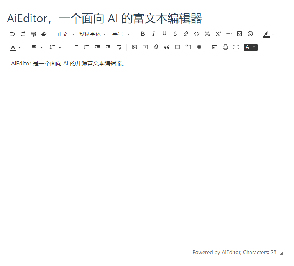Viewport: 294px width, 266px height.
Task: Decrease the paragraph indent
Action: [97, 47]
